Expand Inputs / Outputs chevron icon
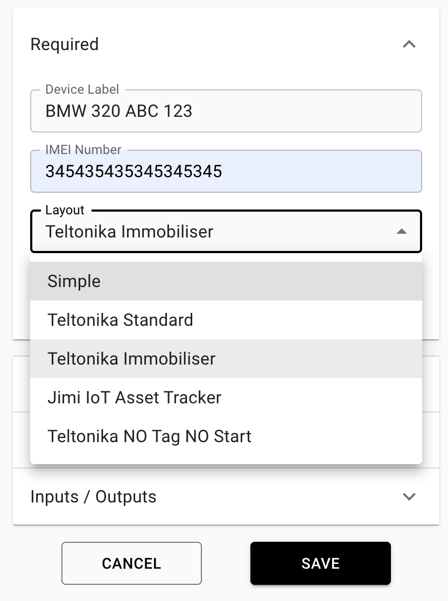This screenshot has height=601, width=448. pyautogui.click(x=409, y=497)
